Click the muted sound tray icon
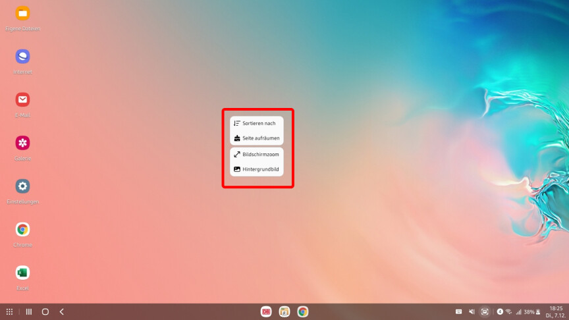569x320 pixels. point(472,311)
